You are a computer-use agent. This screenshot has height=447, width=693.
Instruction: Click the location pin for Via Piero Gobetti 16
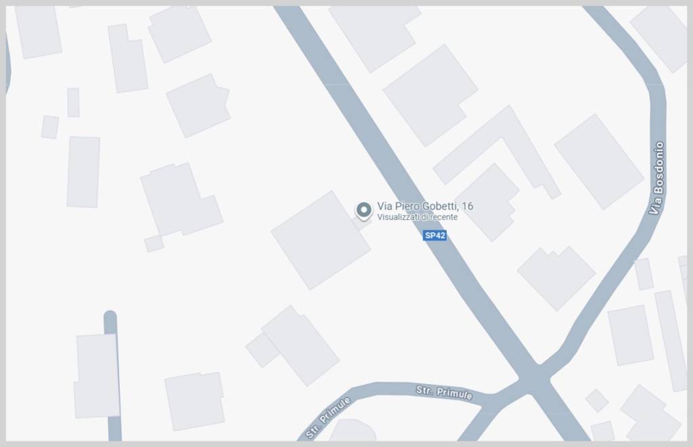363,211
